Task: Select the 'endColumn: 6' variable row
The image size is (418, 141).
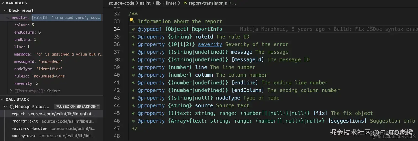Action: (x=52, y=32)
